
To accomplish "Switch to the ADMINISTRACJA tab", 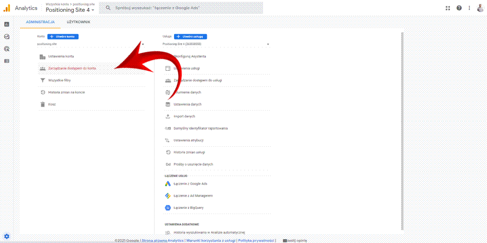I will tap(40, 22).
